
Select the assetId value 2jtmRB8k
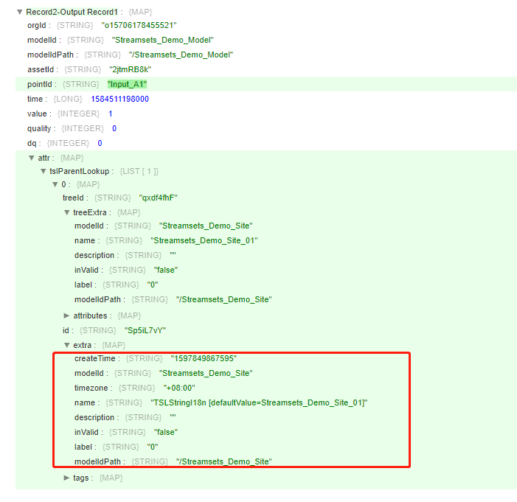(x=130, y=70)
